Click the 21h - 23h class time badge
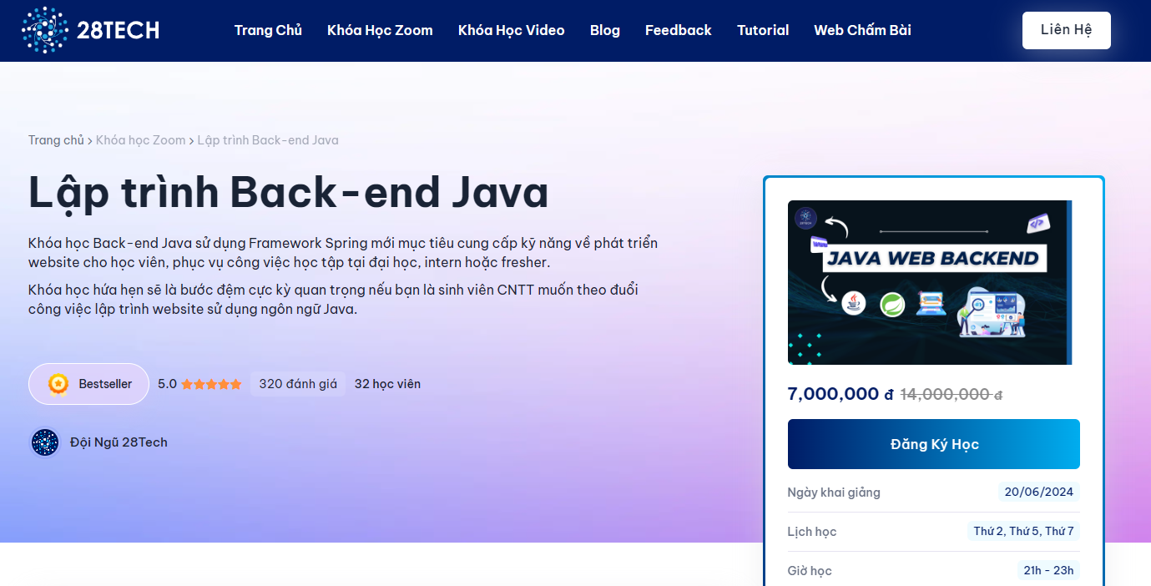The height and width of the screenshot is (586, 1151). coord(1048,570)
